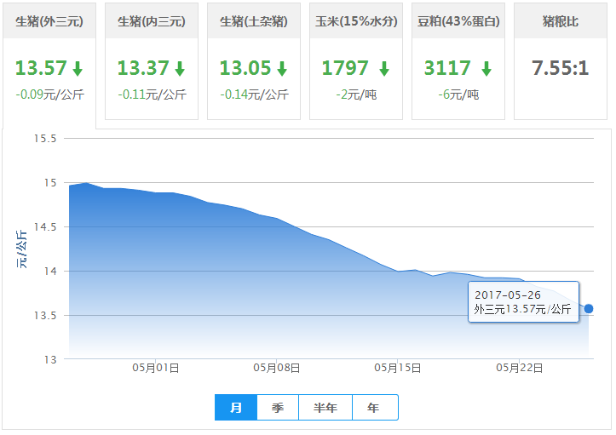Switch to the 生猪(内三元) tab

(x=152, y=21)
